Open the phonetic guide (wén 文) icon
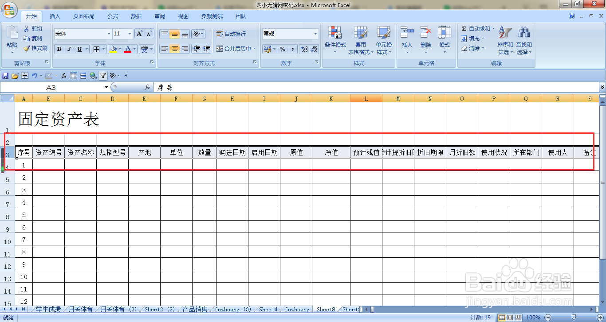606x322 pixels. click(144, 49)
